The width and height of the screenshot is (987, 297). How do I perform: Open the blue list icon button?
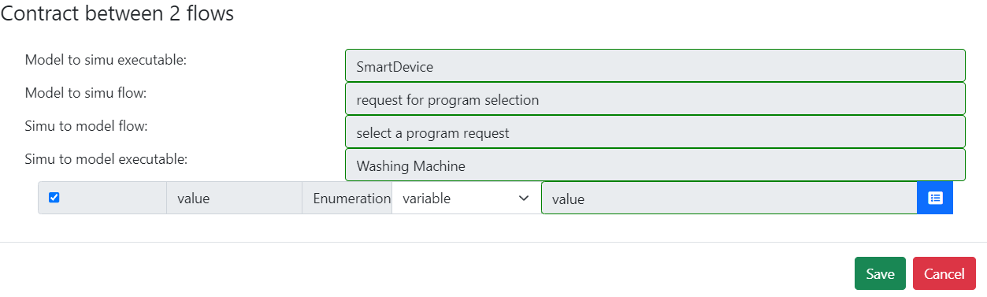click(935, 198)
